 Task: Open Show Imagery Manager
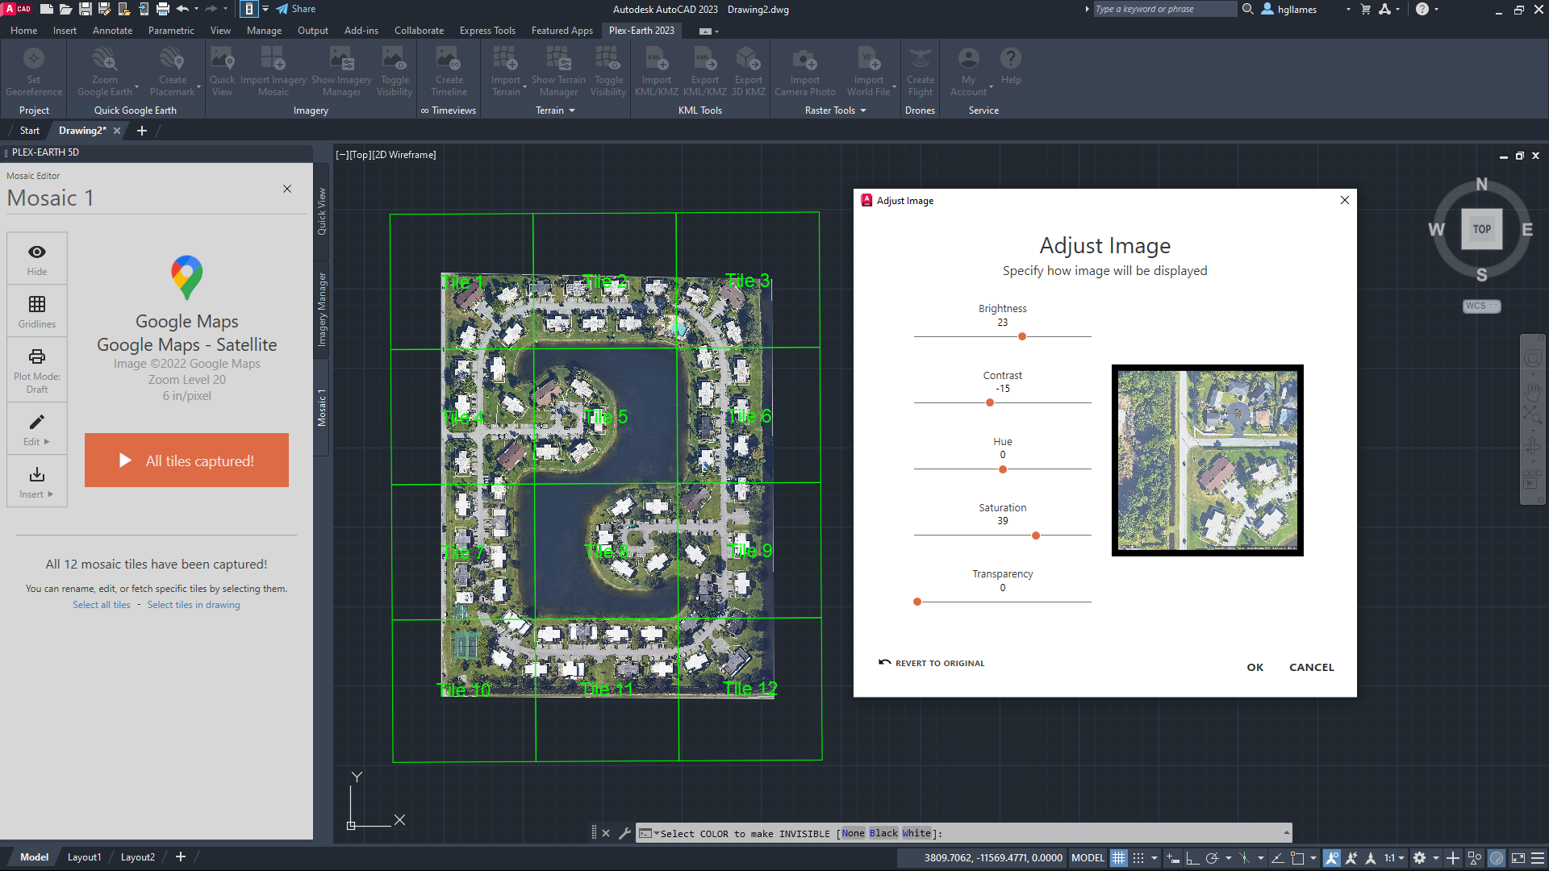pos(341,72)
